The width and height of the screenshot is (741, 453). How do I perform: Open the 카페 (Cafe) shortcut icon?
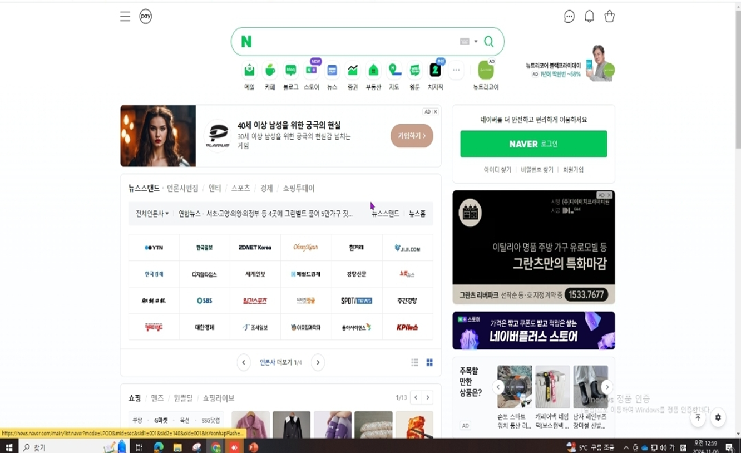[270, 70]
